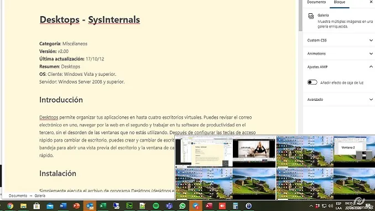This screenshot has width=375, height=211.
Task: Open Google Chrome from the taskbar
Action: tap(10, 206)
